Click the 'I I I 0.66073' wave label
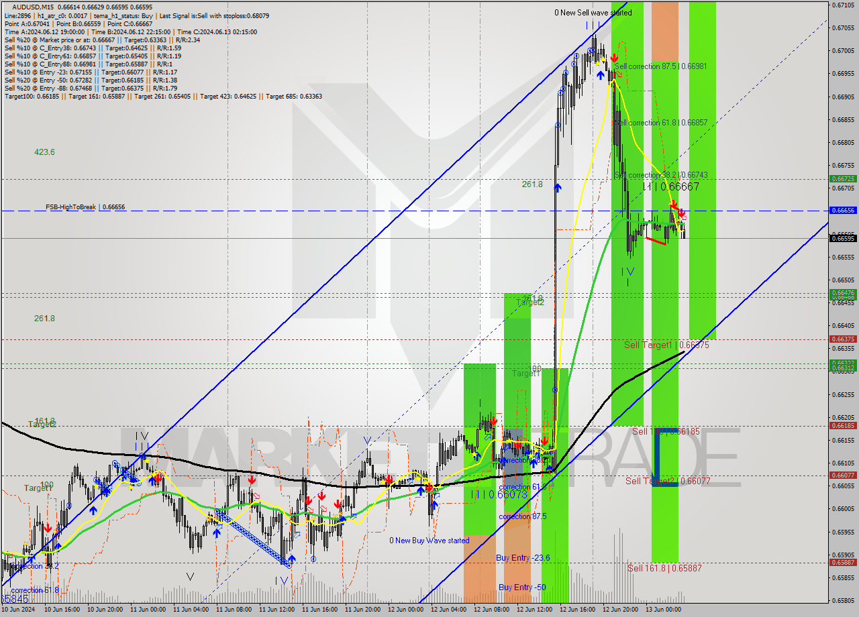The height and width of the screenshot is (617, 859). [499, 494]
